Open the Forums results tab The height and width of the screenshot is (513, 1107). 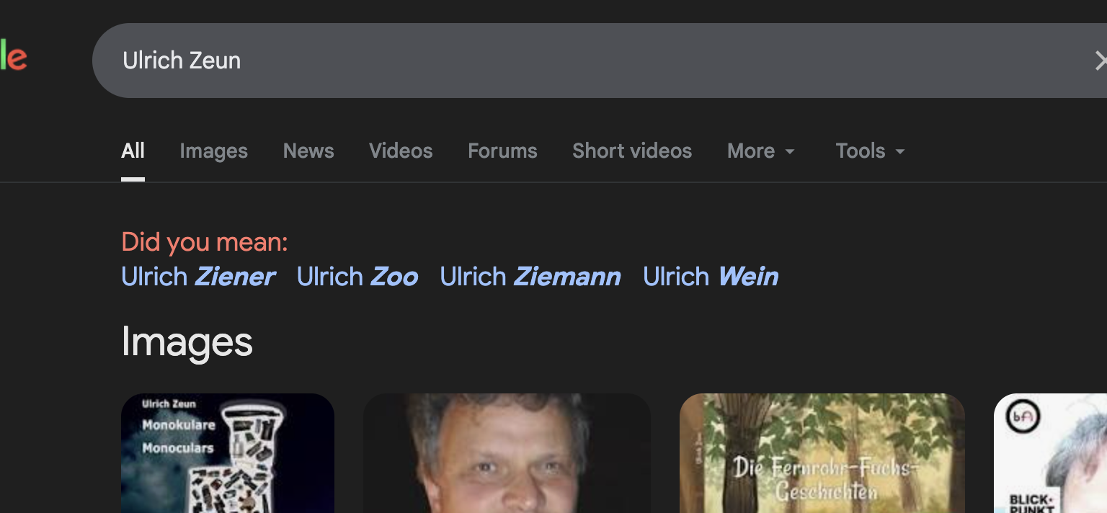tap(502, 151)
